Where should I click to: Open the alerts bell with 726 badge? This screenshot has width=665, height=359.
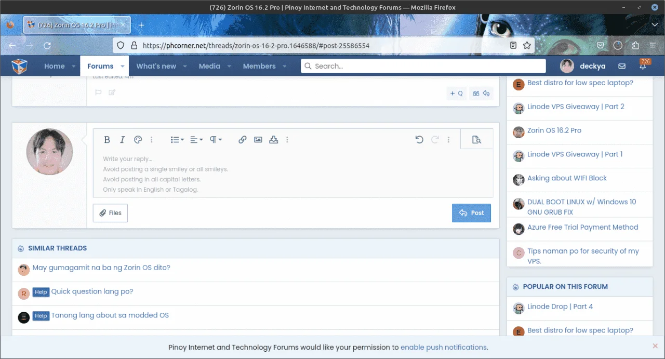pos(644,65)
